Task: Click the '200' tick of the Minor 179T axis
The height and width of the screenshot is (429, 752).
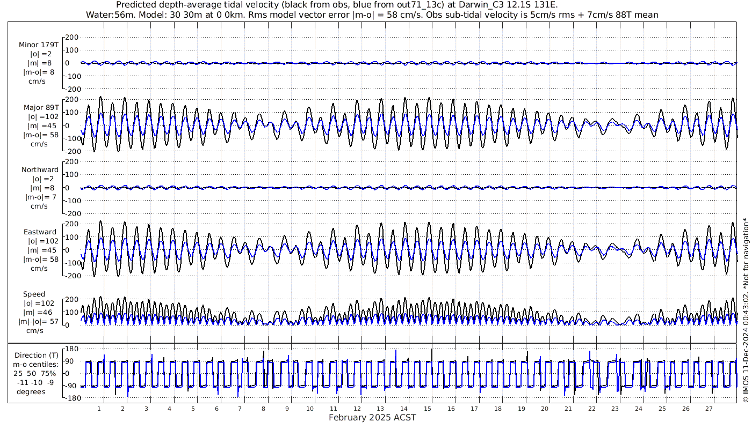Action: (x=73, y=37)
